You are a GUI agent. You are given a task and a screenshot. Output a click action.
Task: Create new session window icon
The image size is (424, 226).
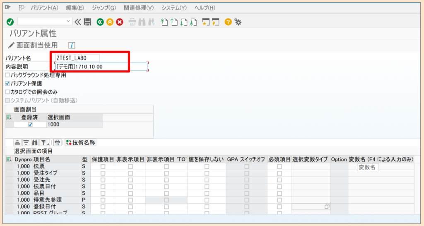pyautogui.click(x=206, y=22)
